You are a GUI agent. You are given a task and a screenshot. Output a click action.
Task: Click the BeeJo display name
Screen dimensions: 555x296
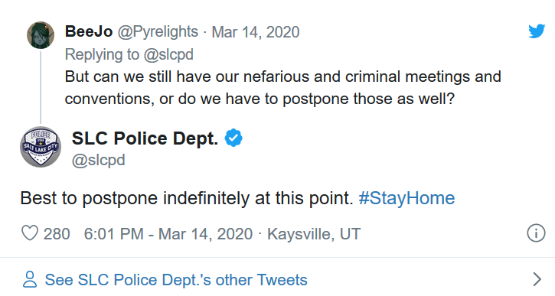(x=89, y=31)
